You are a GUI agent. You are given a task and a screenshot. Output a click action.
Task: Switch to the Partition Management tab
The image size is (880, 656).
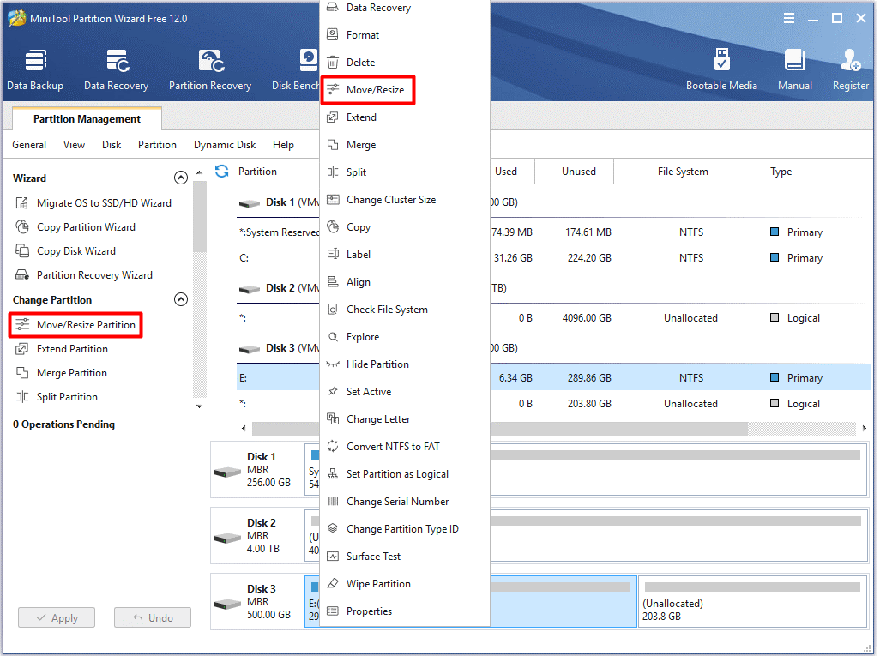click(x=86, y=118)
